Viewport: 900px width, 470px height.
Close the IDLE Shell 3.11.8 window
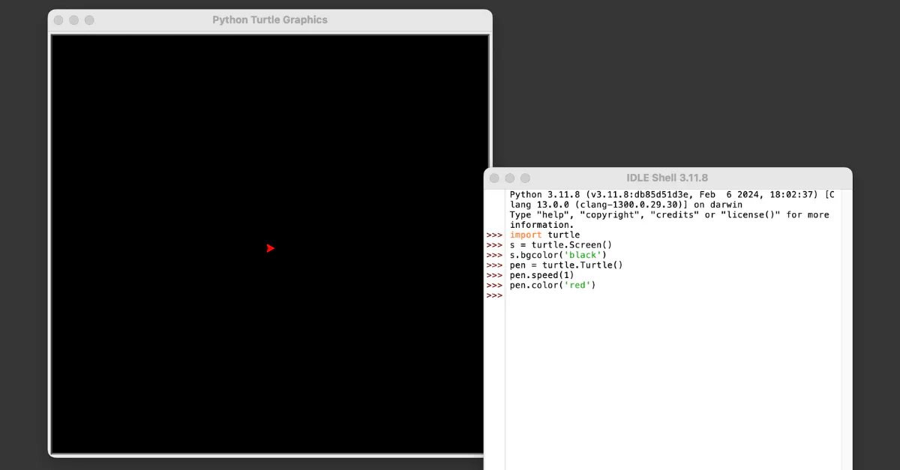pyautogui.click(x=494, y=178)
